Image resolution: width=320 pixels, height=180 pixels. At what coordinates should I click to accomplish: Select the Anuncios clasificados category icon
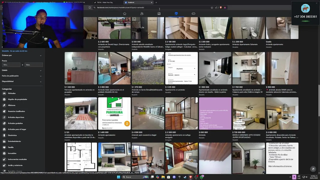(4, 111)
